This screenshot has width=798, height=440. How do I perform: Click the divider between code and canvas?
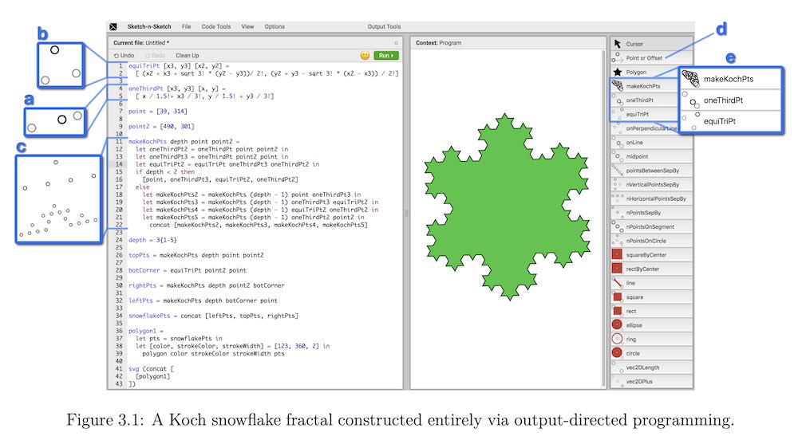406,212
